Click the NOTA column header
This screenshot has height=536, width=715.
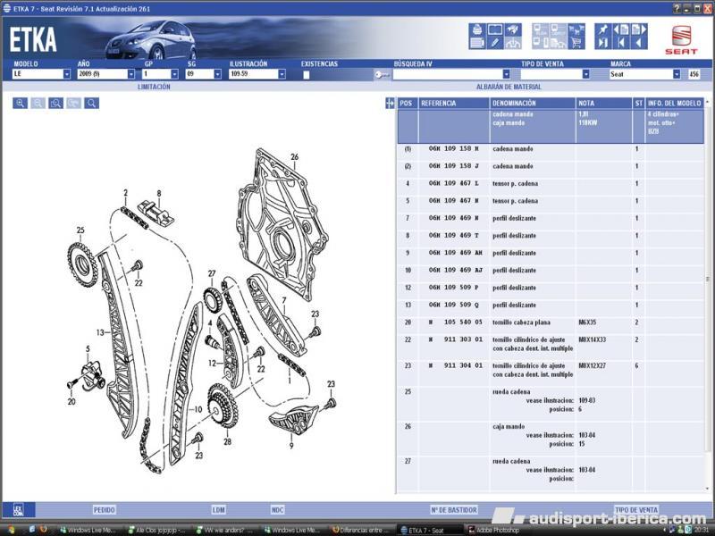pos(604,104)
